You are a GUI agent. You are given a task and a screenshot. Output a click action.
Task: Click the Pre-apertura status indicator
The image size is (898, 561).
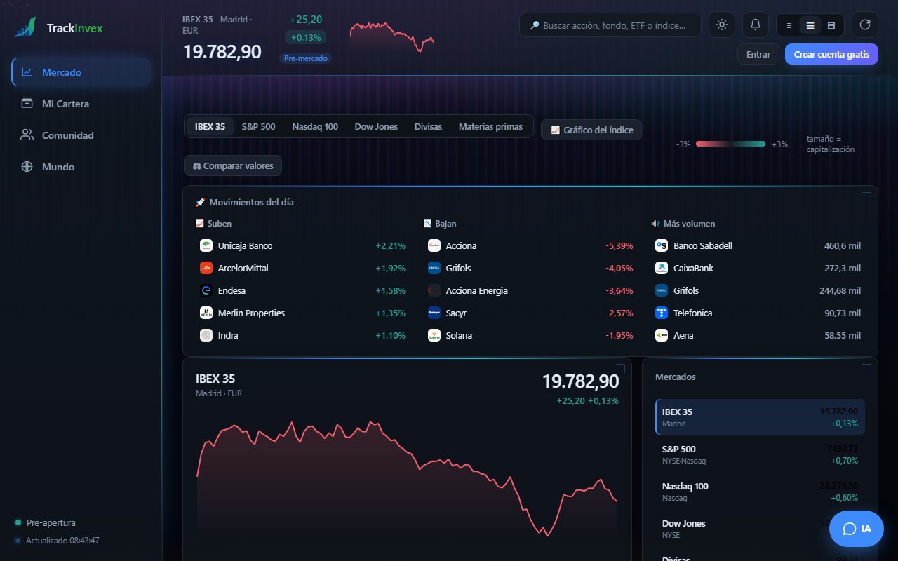pyautogui.click(x=45, y=523)
